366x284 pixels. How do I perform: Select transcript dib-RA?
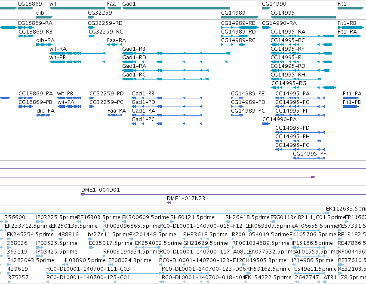[x=45, y=45]
